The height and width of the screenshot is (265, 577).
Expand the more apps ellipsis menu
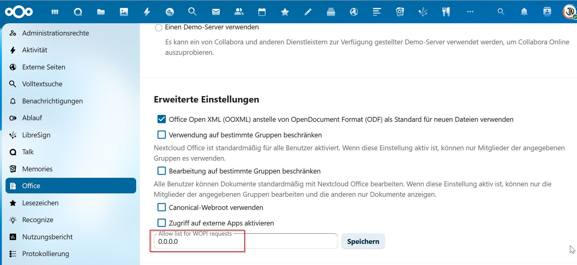tap(470, 12)
